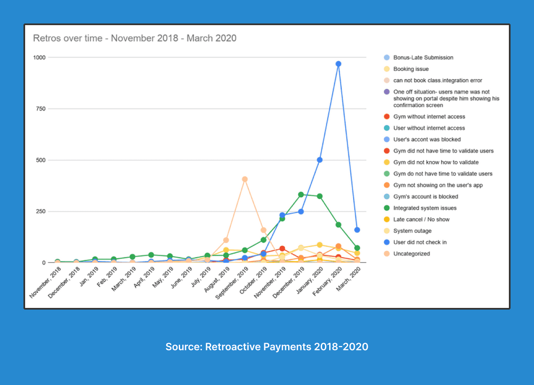The height and width of the screenshot is (385, 534).
Task: Select legend label 'User's accont was blocked'
Action: tap(427, 139)
